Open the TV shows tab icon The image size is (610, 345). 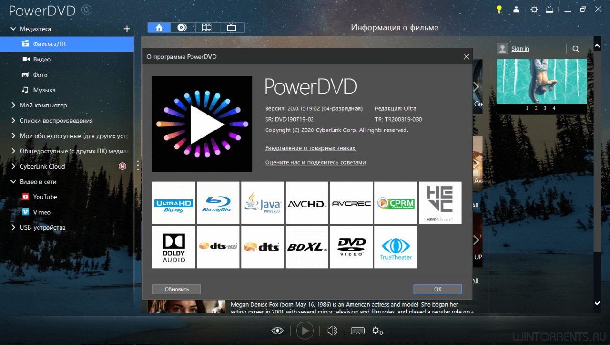pos(231,28)
